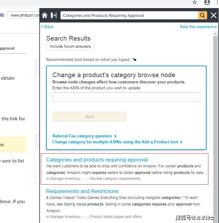The width and height of the screenshot is (219, 223).
Task: Collapse the help panel with the arrow-bar icon
Action: tap(54, 15)
